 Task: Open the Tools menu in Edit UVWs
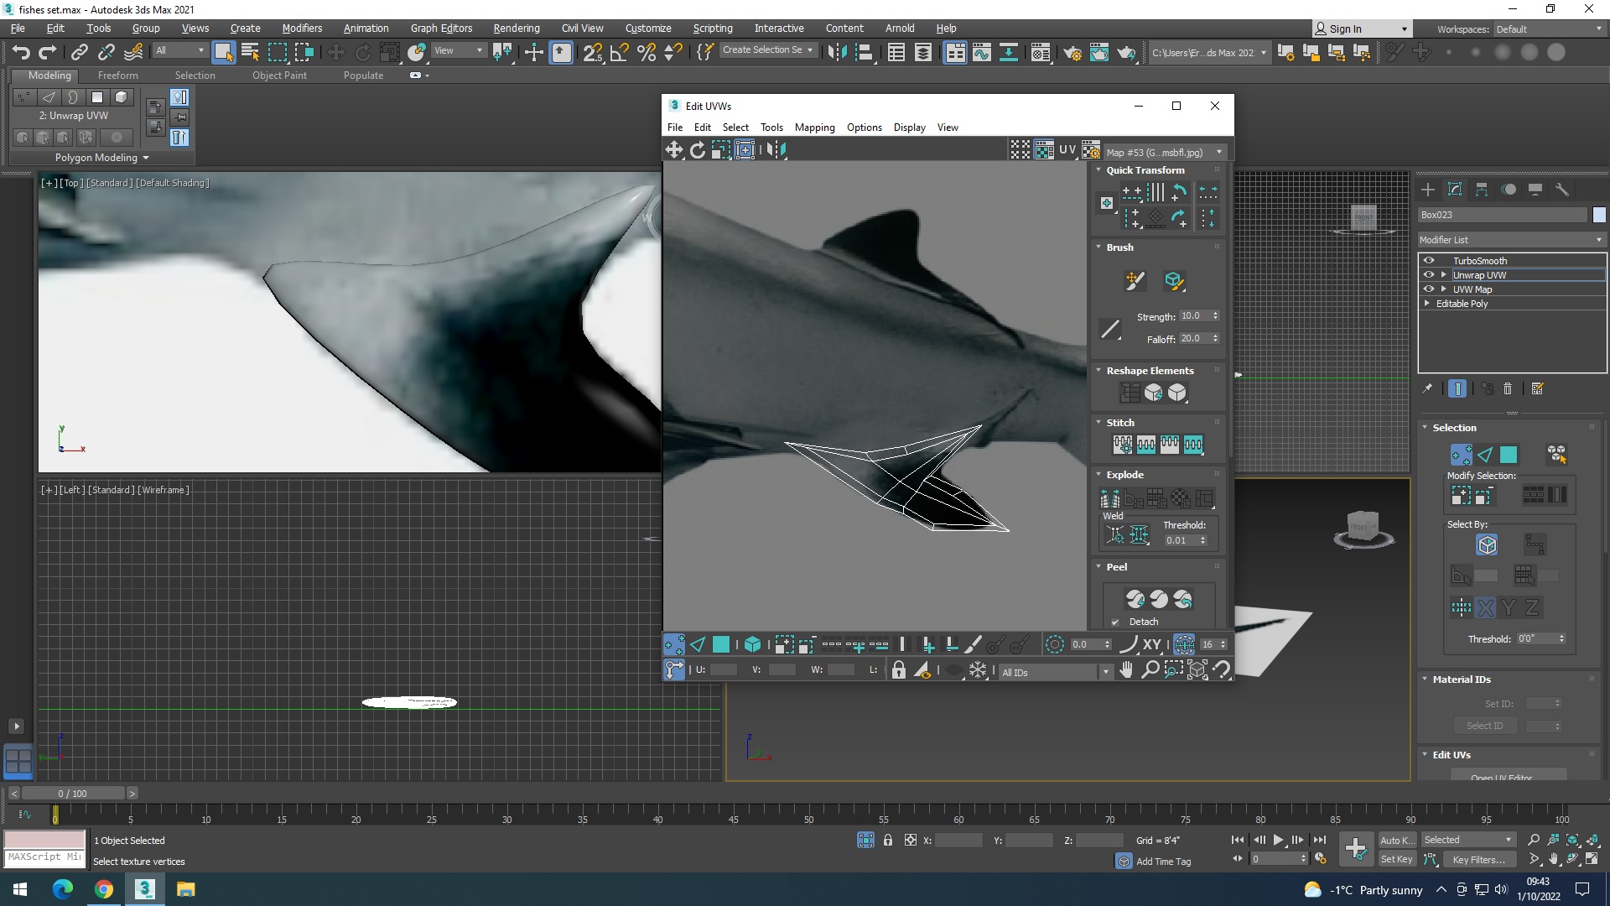[771, 128]
